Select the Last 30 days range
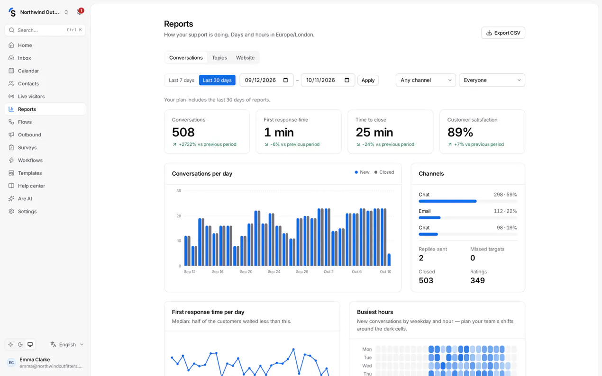Screen dimensions: 602x376 pos(217,80)
